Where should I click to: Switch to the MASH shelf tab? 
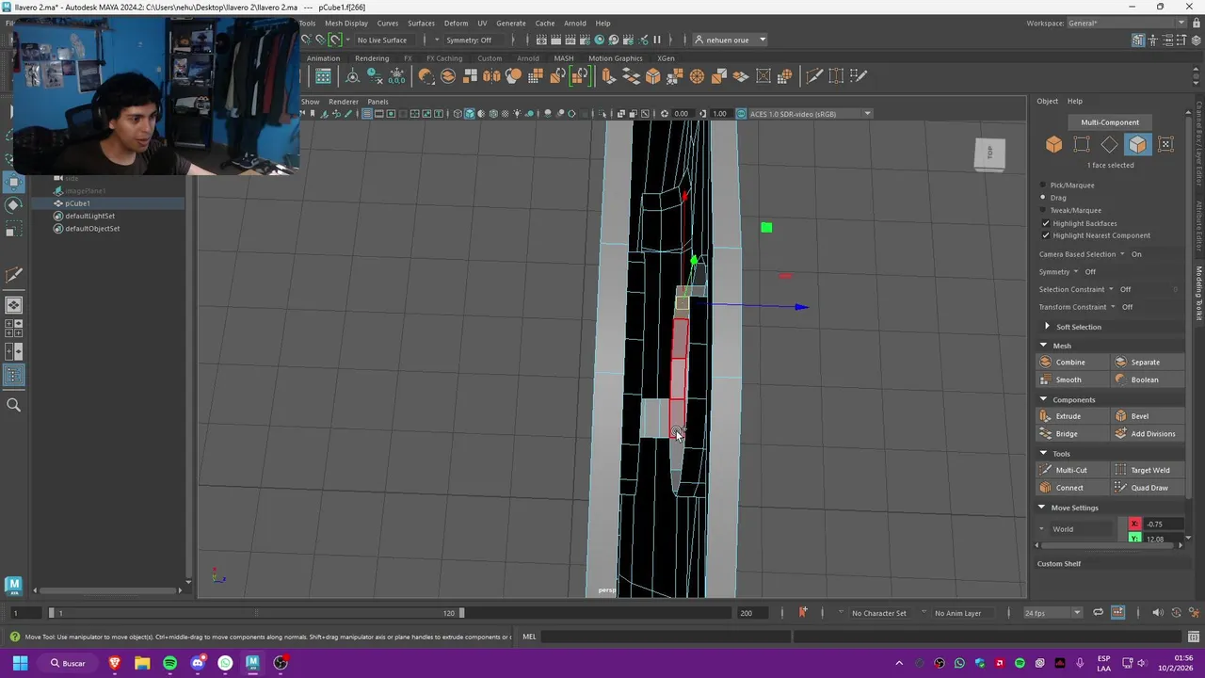564,58
